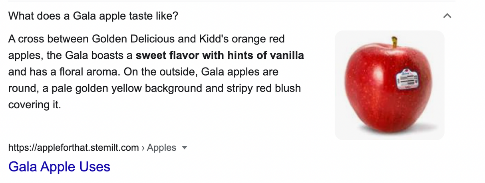Click the last line "covering it."
The width and height of the screenshot is (485, 183).
pos(34,105)
